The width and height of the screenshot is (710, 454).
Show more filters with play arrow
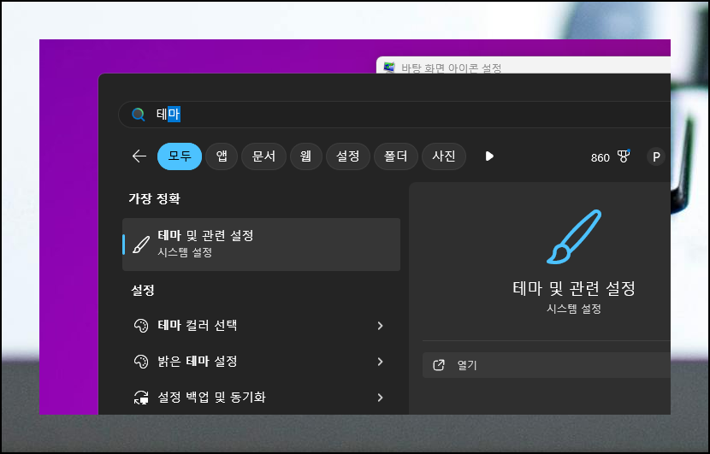[x=489, y=156]
